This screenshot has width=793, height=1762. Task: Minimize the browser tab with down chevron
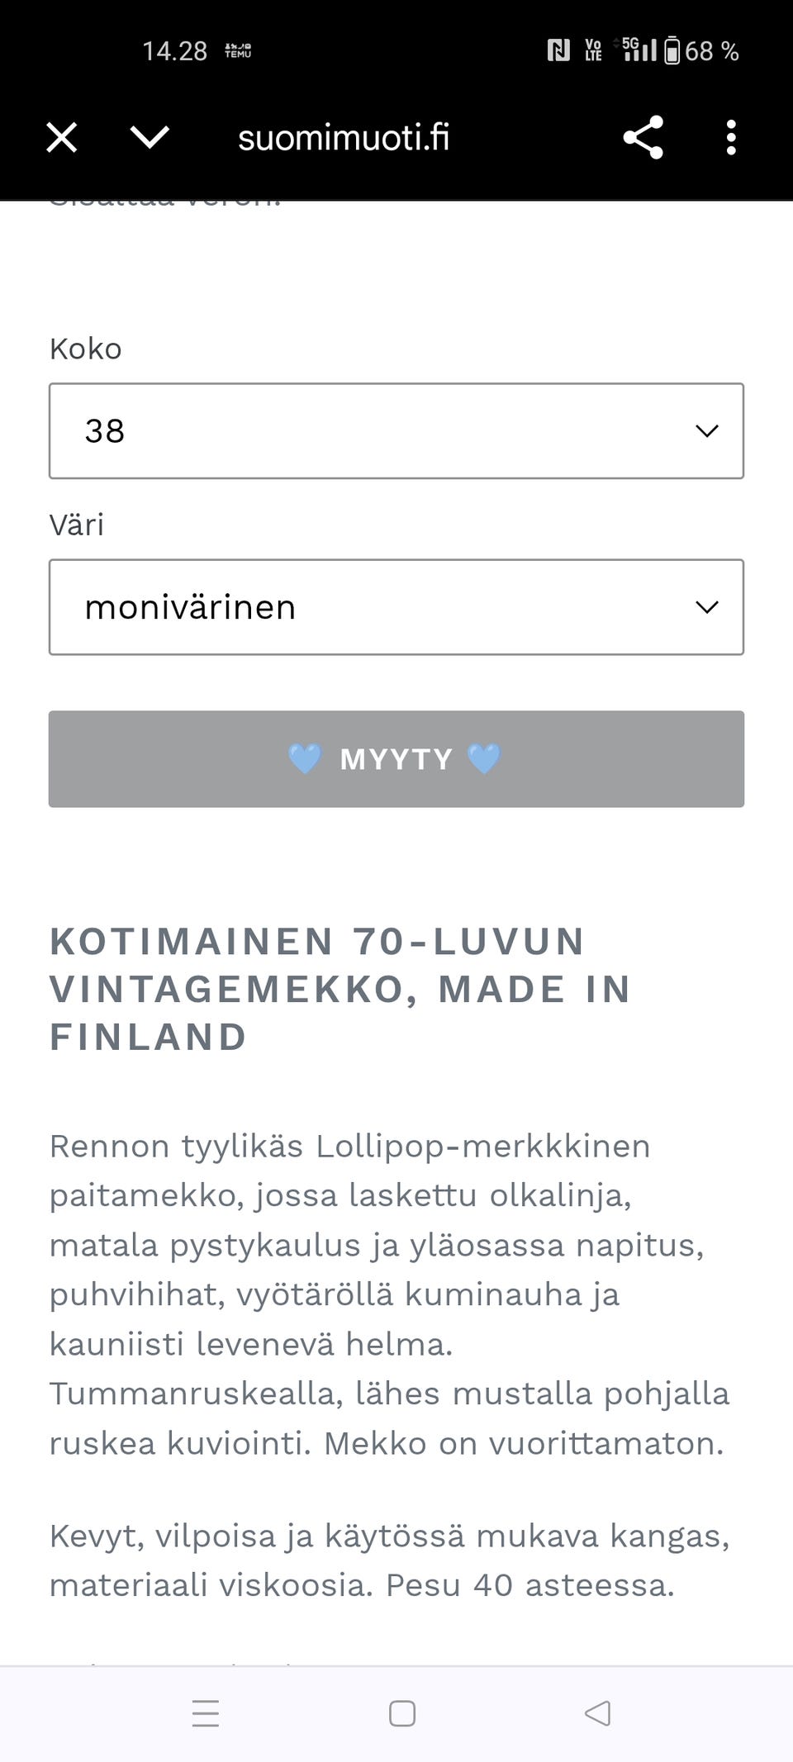coord(150,137)
